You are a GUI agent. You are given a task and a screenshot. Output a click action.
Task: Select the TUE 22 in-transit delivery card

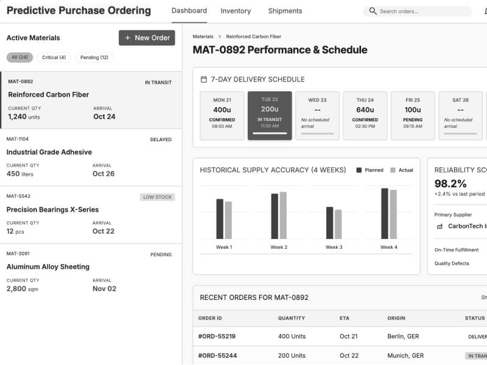click(x=270, y=116)
